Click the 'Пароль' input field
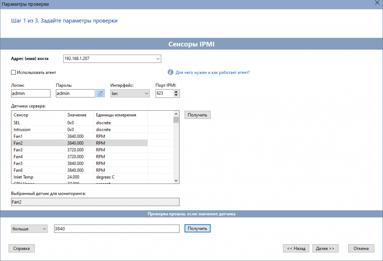 [x=76, y=94]
